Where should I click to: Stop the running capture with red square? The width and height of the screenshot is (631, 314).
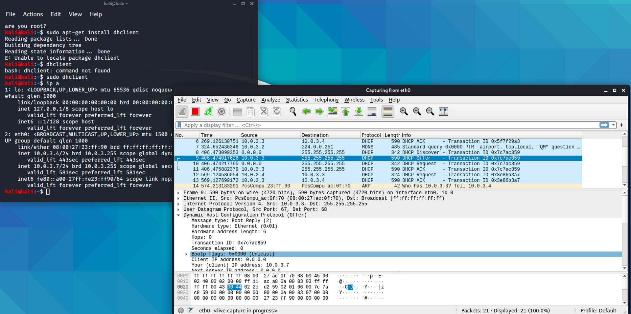[x=195, y=112]
